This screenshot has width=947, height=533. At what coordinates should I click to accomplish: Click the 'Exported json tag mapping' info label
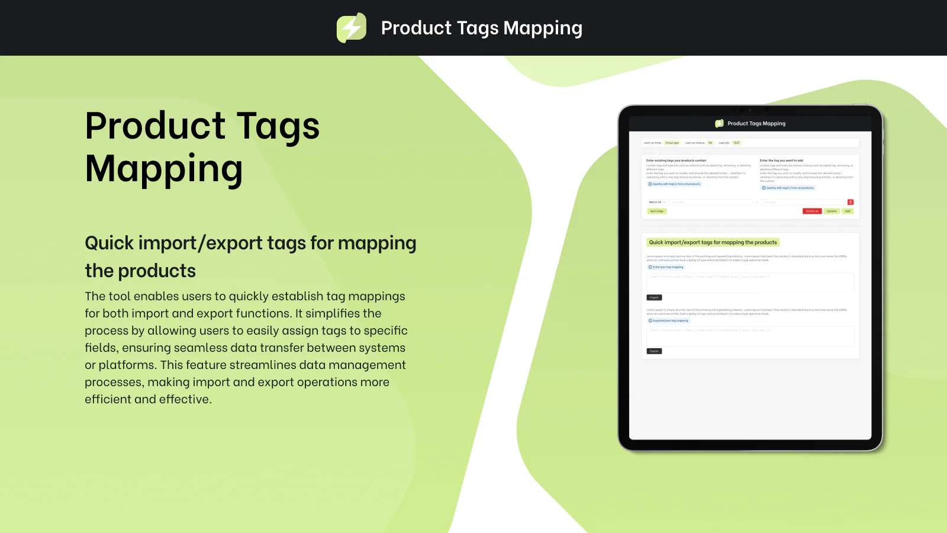click(668, 320)
